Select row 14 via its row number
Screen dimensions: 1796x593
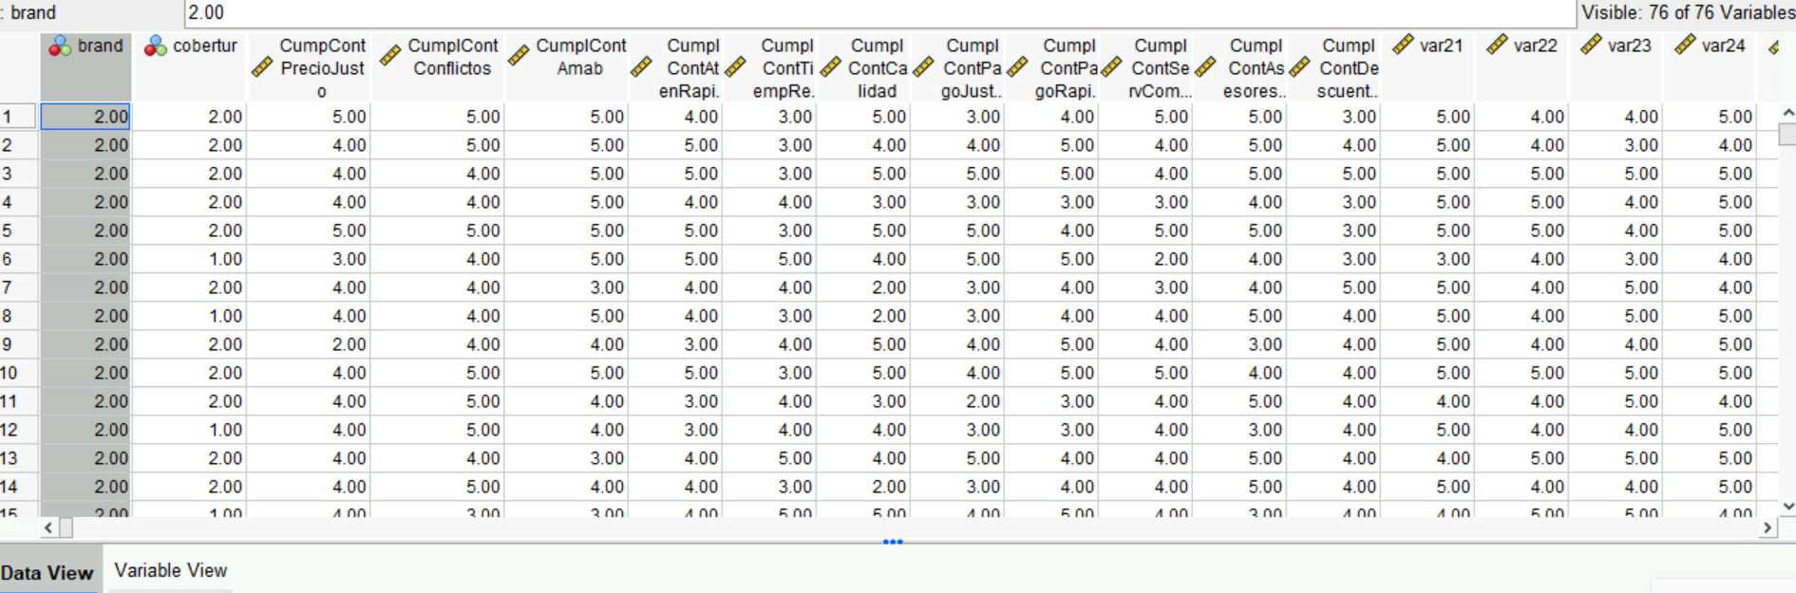click(19, 487)
